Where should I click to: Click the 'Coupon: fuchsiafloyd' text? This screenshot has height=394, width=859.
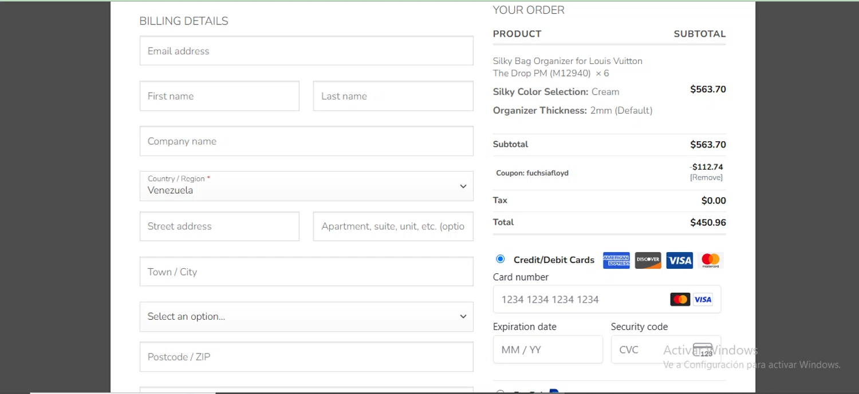pos(532,173)
